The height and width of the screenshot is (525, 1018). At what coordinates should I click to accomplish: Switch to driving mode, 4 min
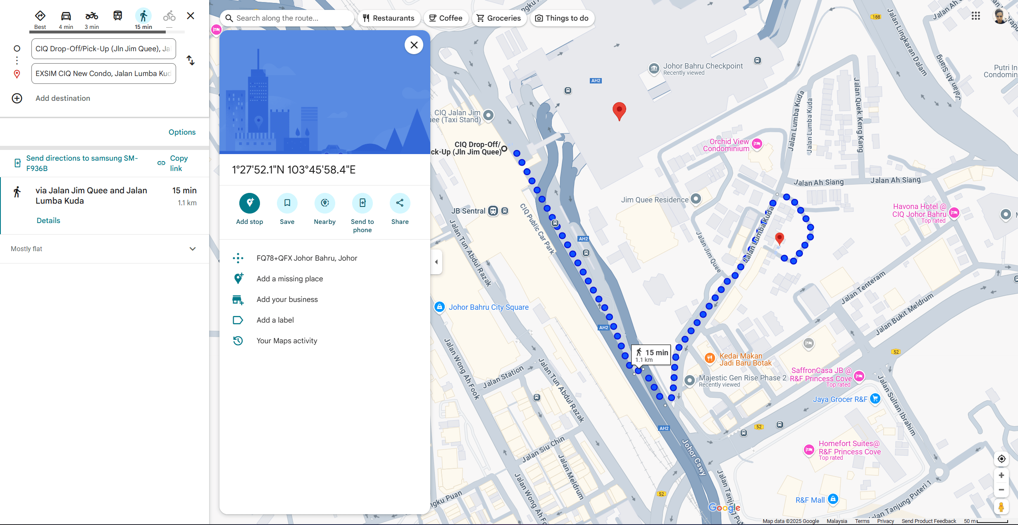66,19
